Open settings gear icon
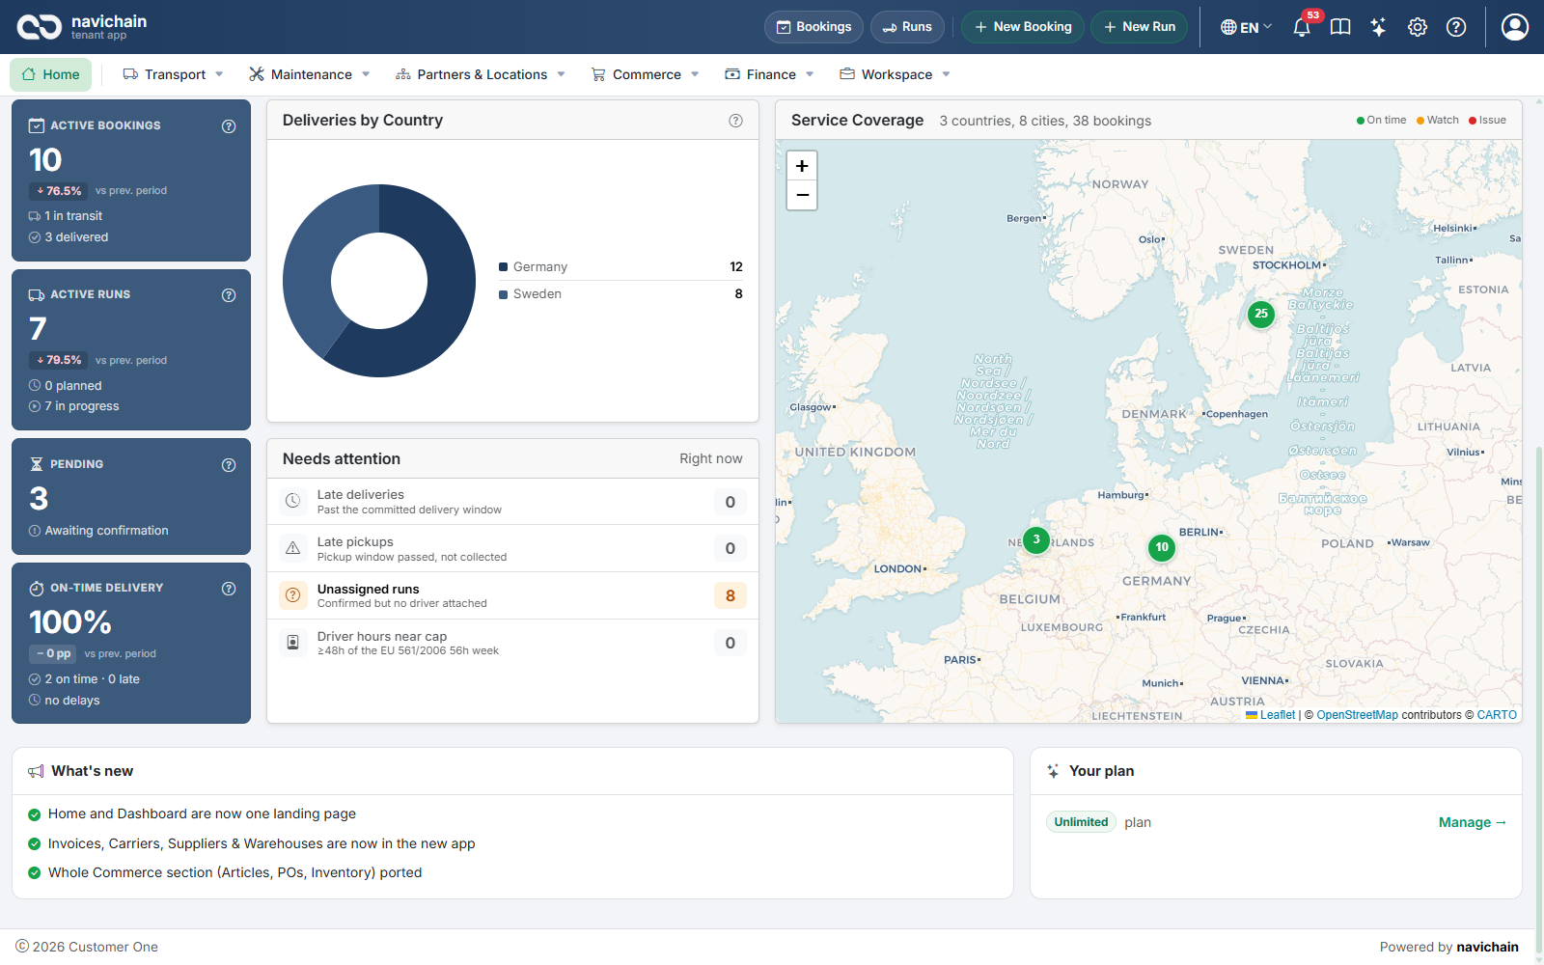Screen dimensions: 1544x965 (x=1418, y=27)
